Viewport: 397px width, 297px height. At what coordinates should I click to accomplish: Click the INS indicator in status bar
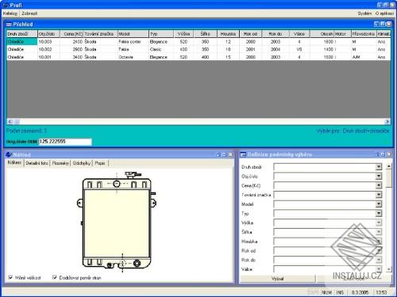pyautogui.click(x=340, y=292)
